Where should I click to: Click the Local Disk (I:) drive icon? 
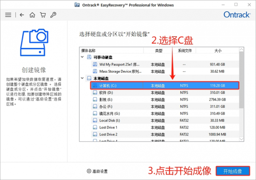coord(95,121)
